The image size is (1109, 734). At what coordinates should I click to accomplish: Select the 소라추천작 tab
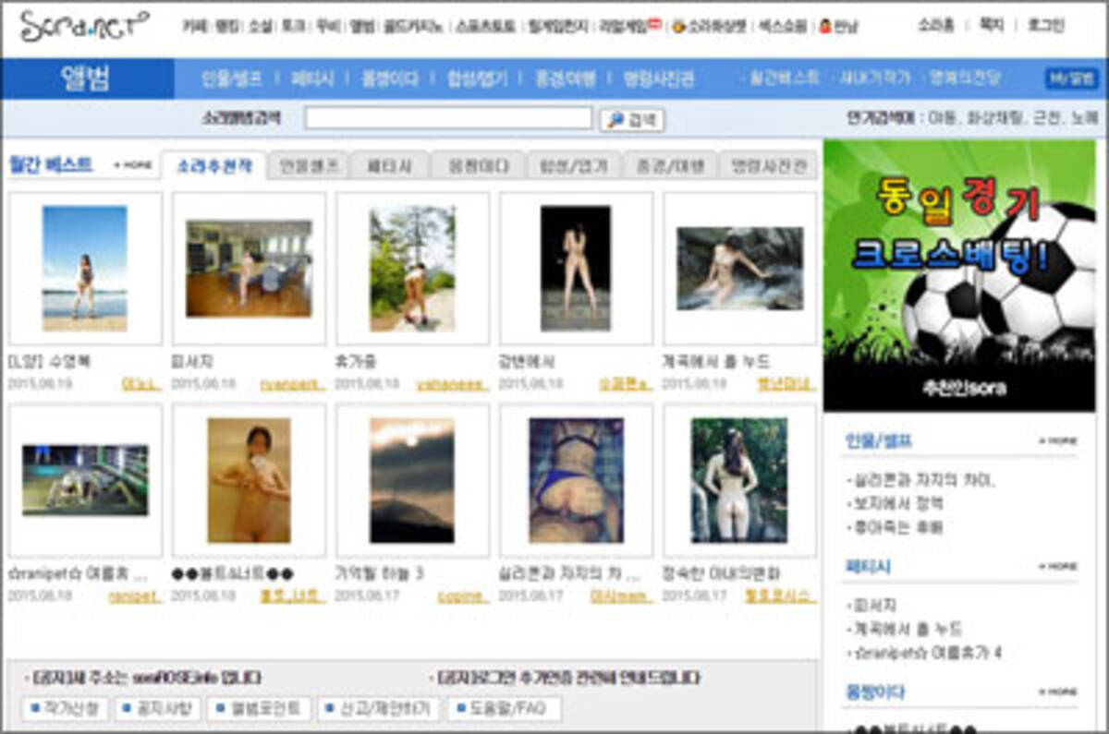214,166
